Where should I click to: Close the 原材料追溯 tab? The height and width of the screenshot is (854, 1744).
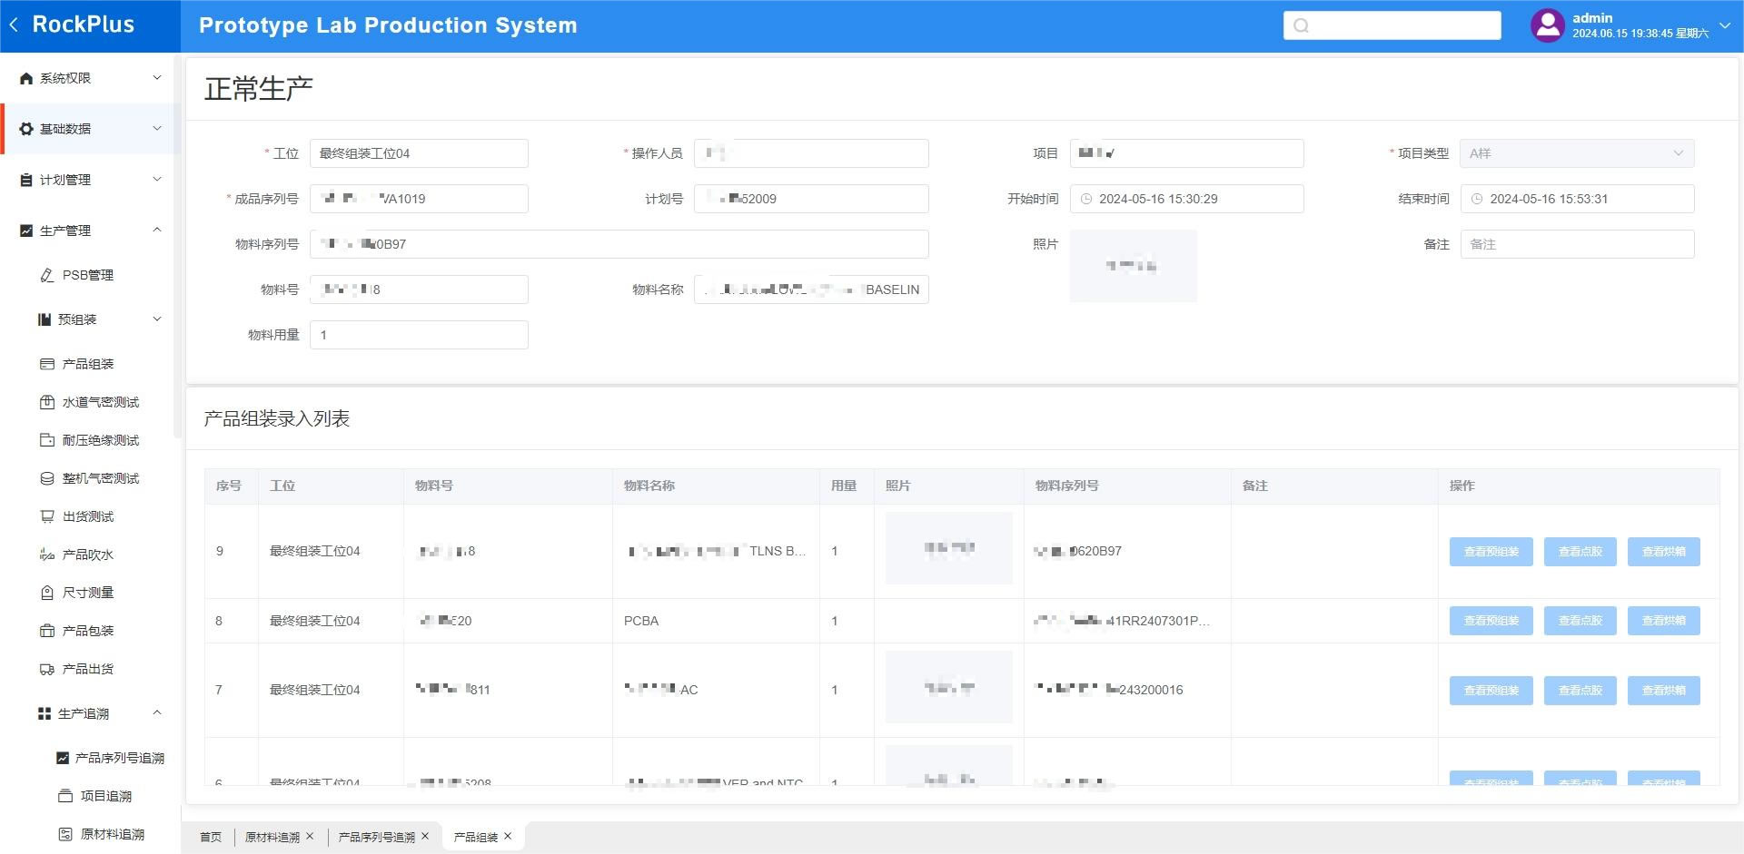click(310, 837)
